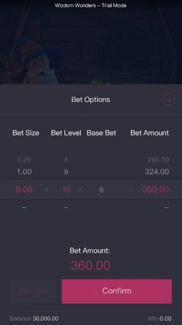Click the Base Bet value 6
The height and width of the screenshot is (325, 182).
101,190
